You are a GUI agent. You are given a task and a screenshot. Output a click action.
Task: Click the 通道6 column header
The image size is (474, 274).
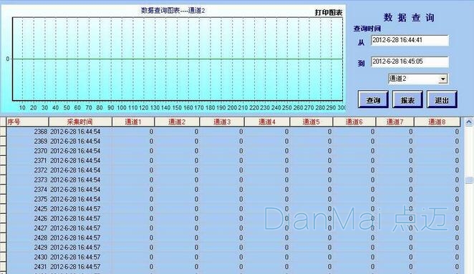354,122
